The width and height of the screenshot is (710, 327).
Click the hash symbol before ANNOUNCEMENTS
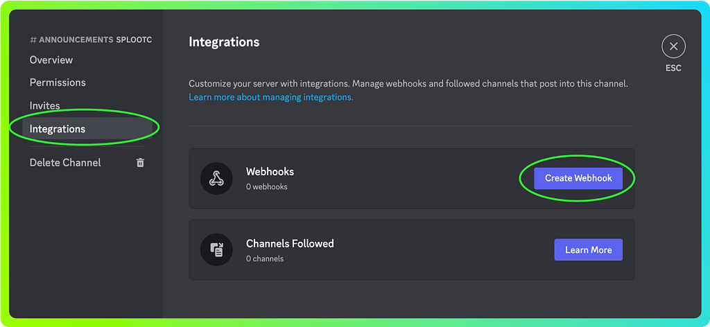click(x=33, y=40)
